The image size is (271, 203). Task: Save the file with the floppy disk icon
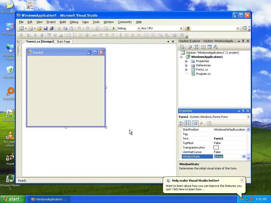(x=46, y=28)
